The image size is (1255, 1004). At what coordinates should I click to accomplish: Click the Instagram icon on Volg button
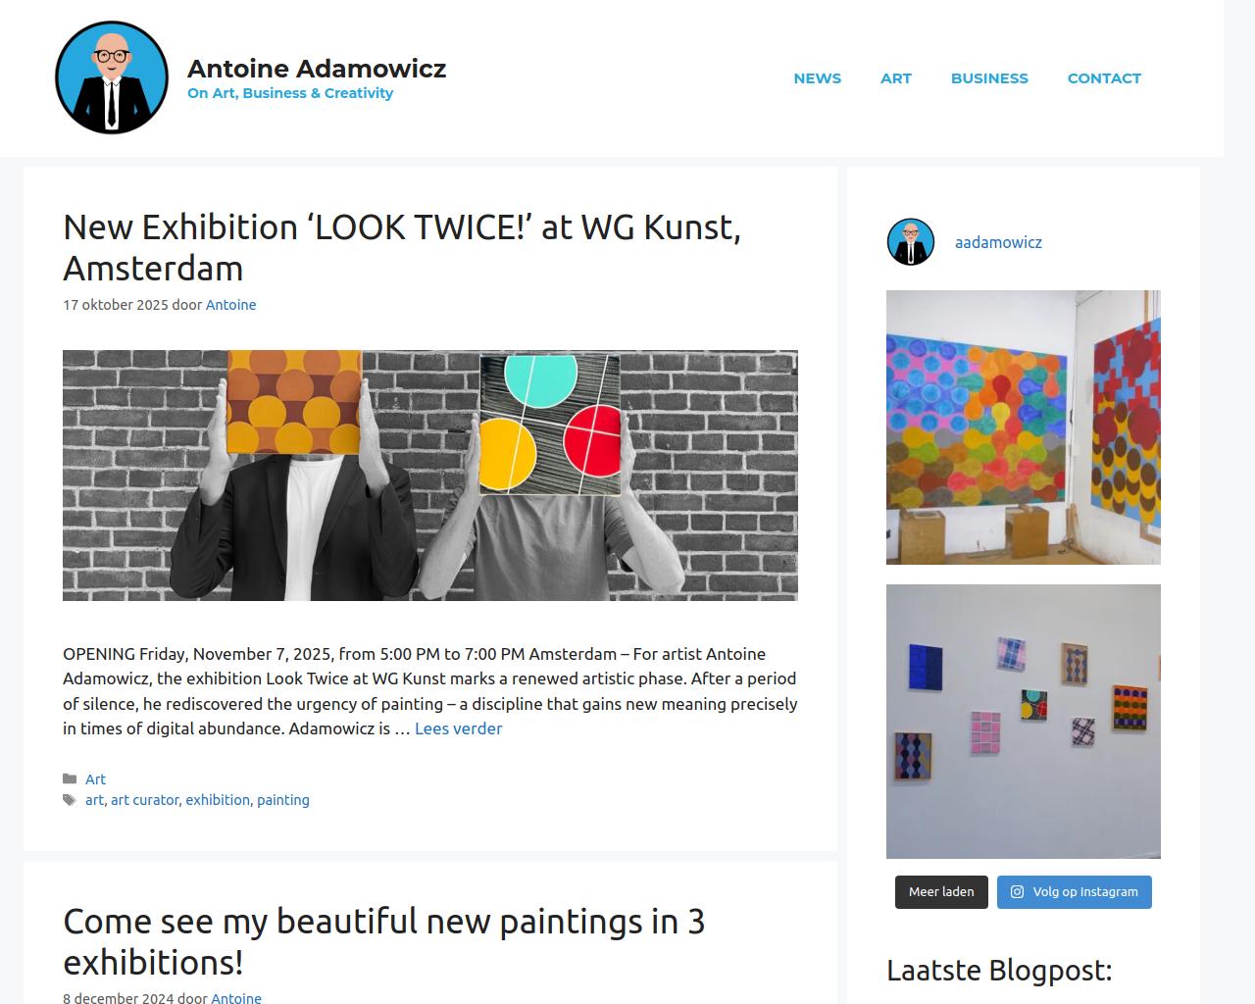coord(1017,892)
